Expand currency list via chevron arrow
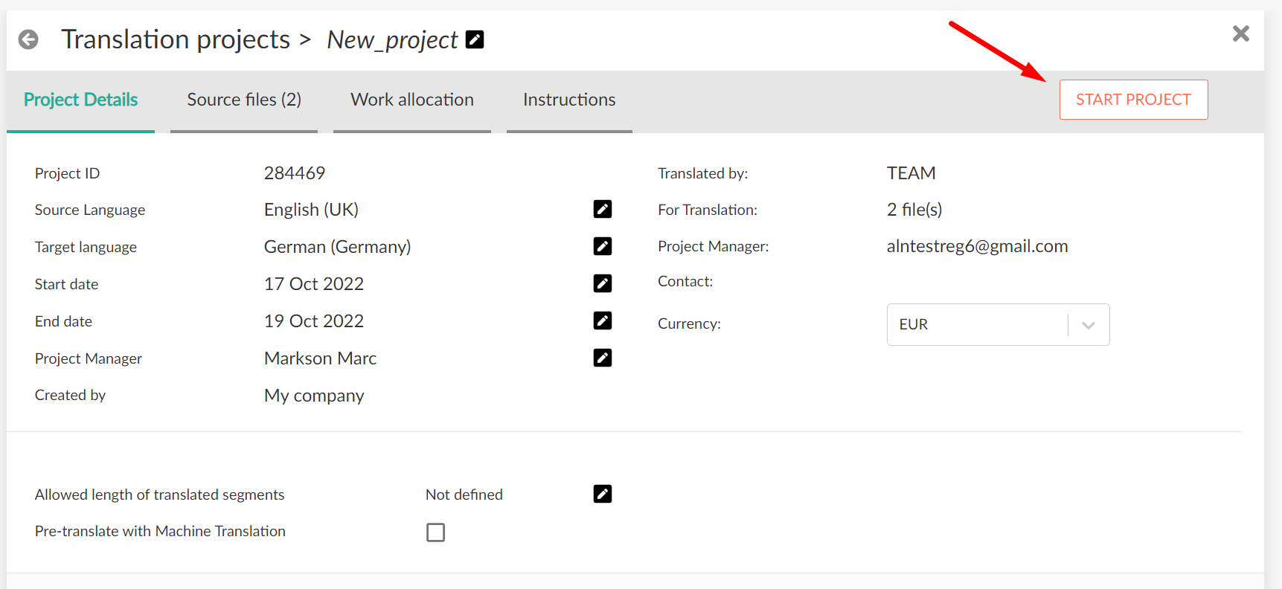1282x589 pixels. tap(1089, 325)
